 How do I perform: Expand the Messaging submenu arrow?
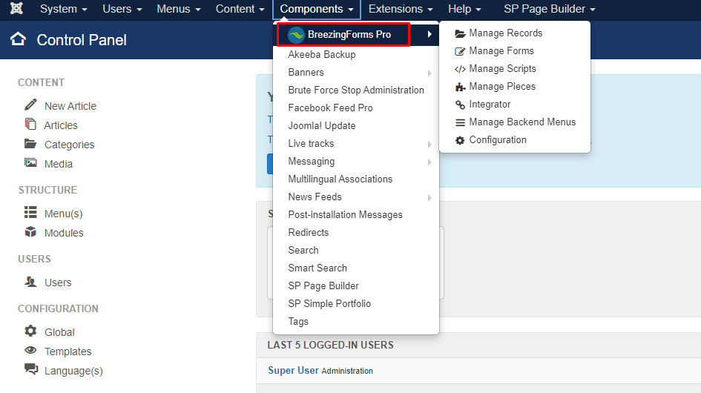[430, 162]
